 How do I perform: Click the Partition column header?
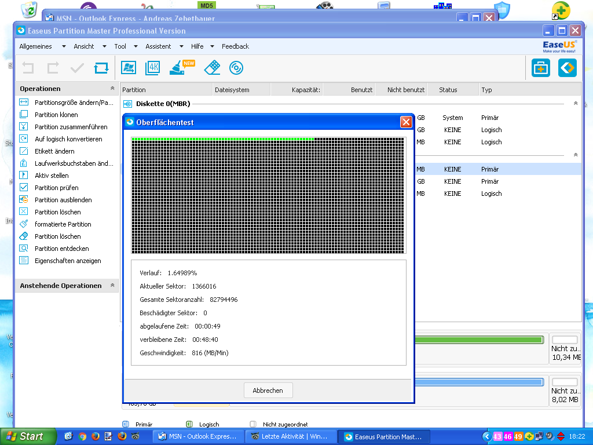(166, 90)
